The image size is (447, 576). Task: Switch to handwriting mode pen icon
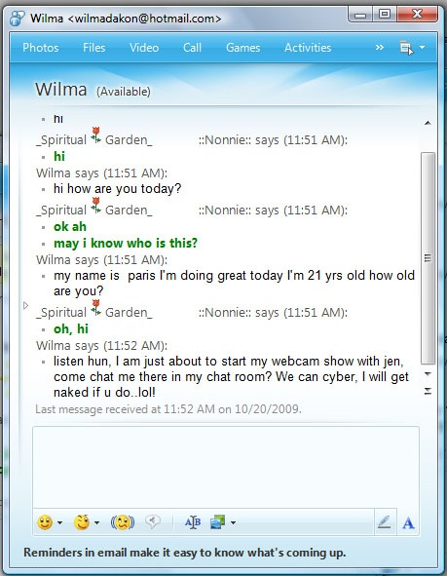click(385, 522)
